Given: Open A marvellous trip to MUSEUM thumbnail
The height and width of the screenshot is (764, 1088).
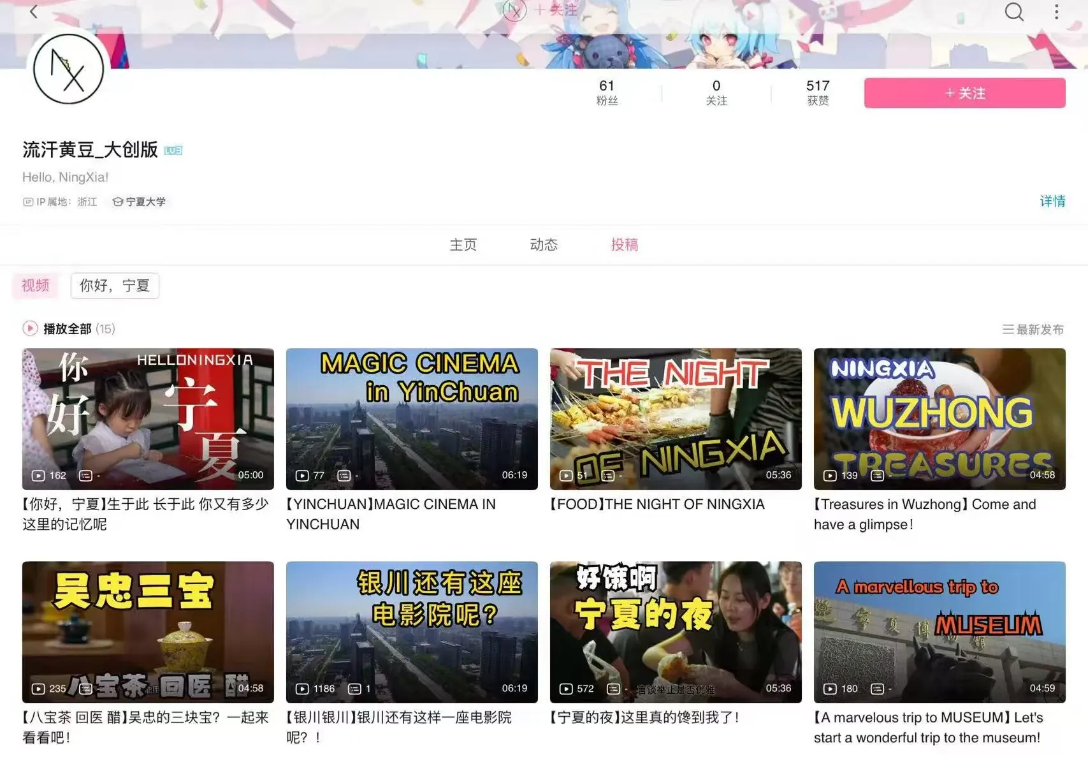Looking at the screenshot, I should point(939,632).
